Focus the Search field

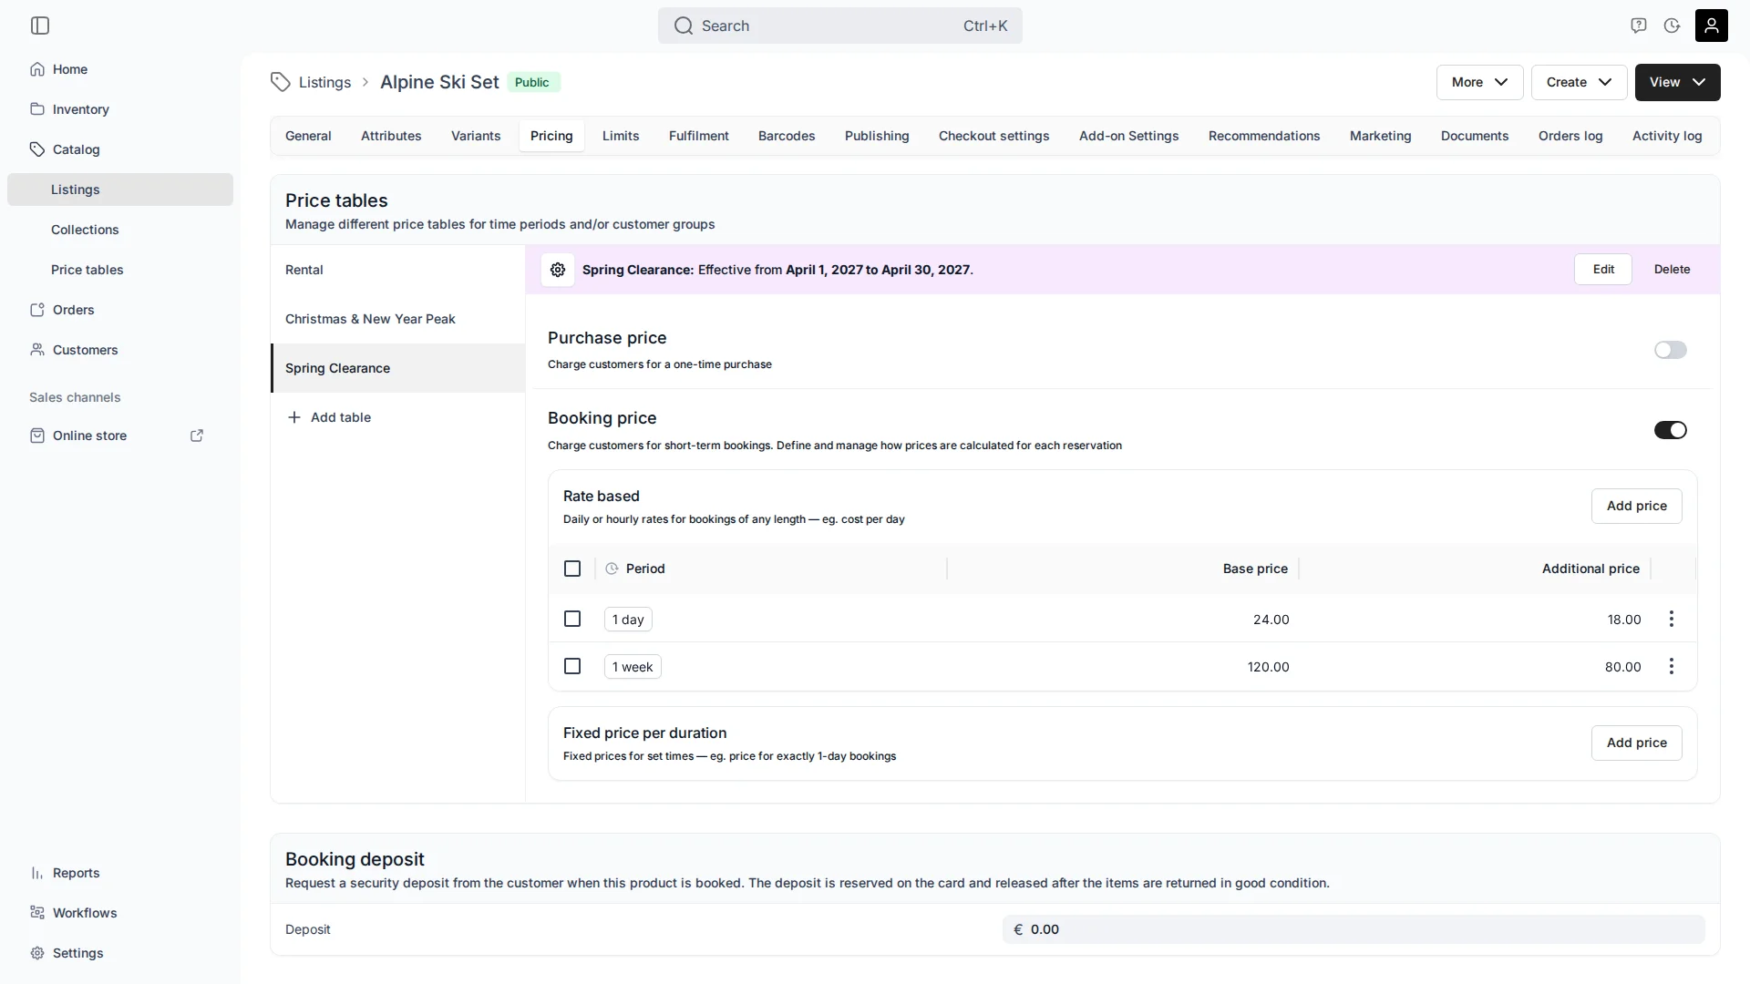click(x=840, y=26)
